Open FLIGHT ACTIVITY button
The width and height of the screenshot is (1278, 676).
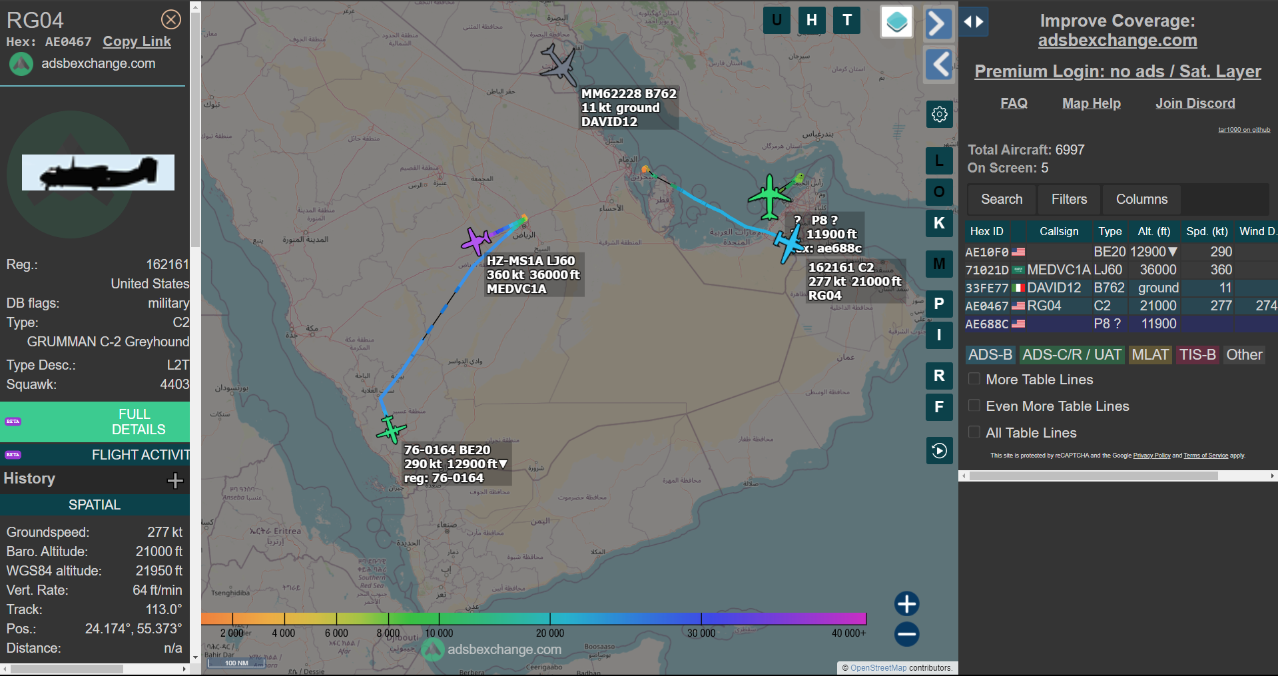pos(95,455)
